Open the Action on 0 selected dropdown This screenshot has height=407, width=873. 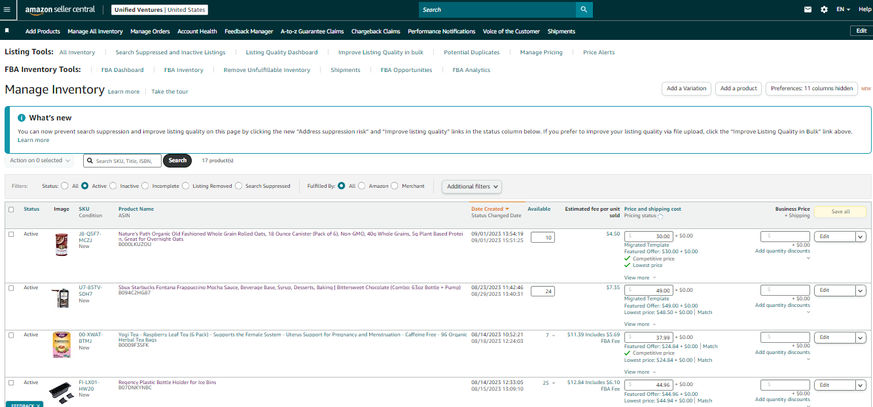point(40,160)
